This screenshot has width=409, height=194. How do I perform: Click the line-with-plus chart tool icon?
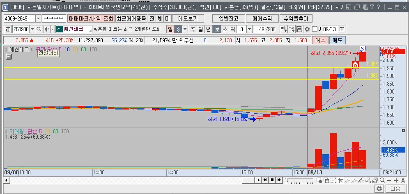tap(292, 29)
